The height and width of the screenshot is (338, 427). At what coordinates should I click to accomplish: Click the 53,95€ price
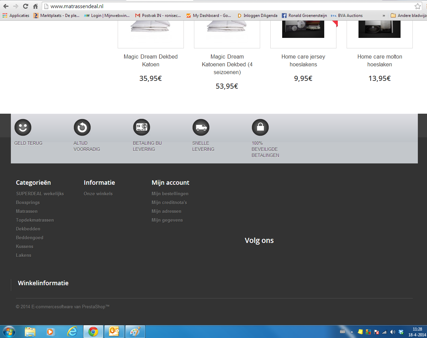[227, 86]
